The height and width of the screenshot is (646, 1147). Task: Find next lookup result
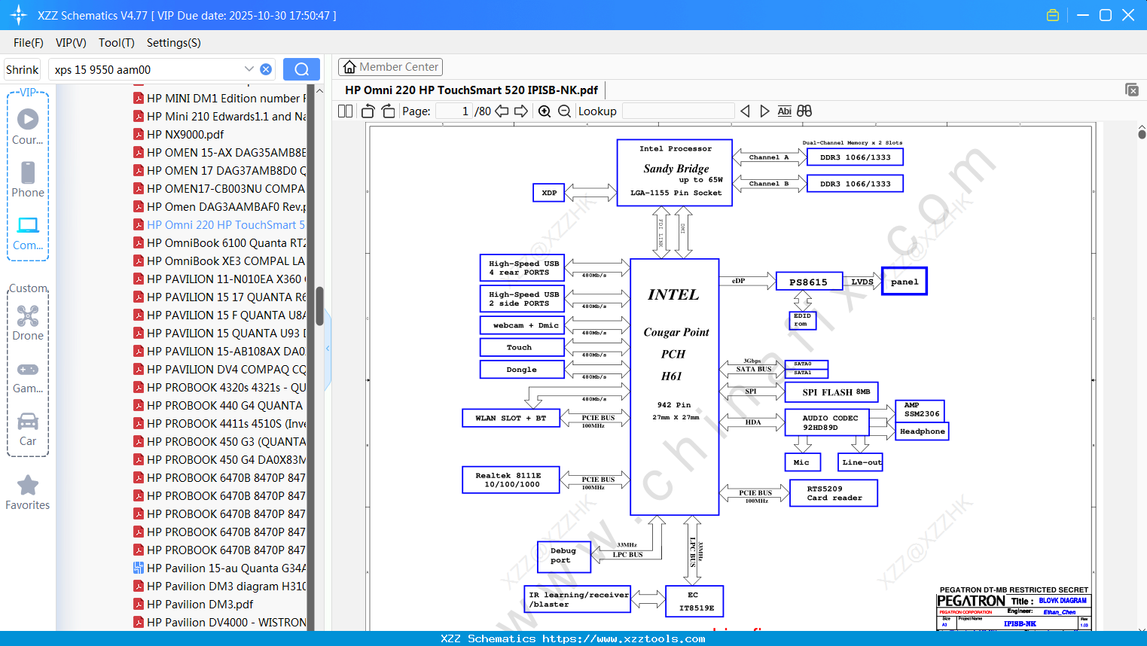(764, 111)
